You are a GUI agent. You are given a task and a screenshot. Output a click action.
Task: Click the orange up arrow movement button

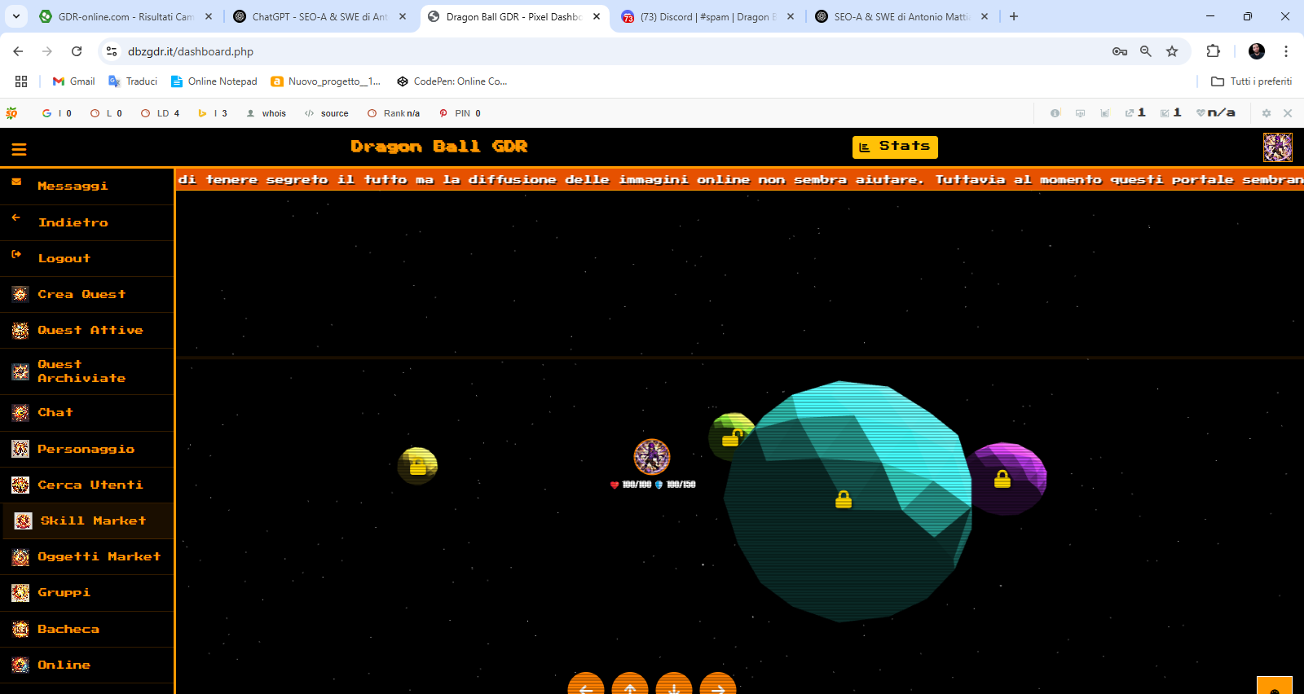point(630,684)
